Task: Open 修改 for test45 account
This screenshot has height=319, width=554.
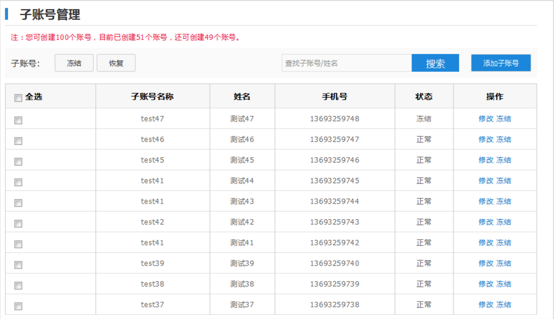Action: [486, 160]
